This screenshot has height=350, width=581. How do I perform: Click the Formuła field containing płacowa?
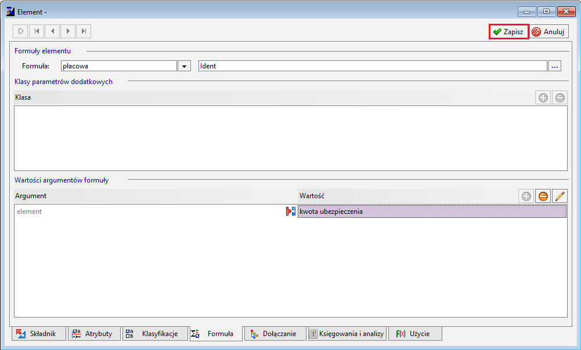119,66
